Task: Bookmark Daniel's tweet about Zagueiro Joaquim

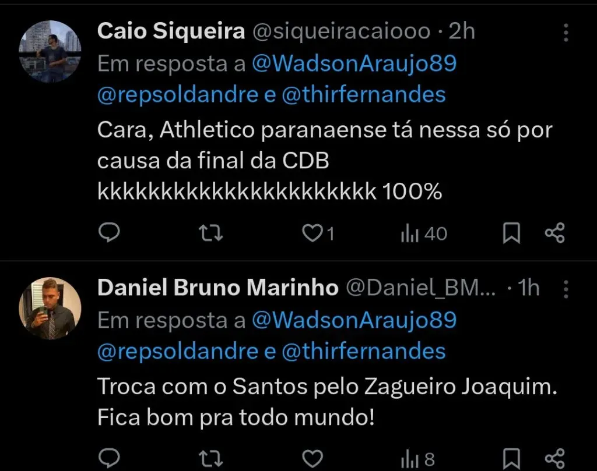Action: coord(511,458)
